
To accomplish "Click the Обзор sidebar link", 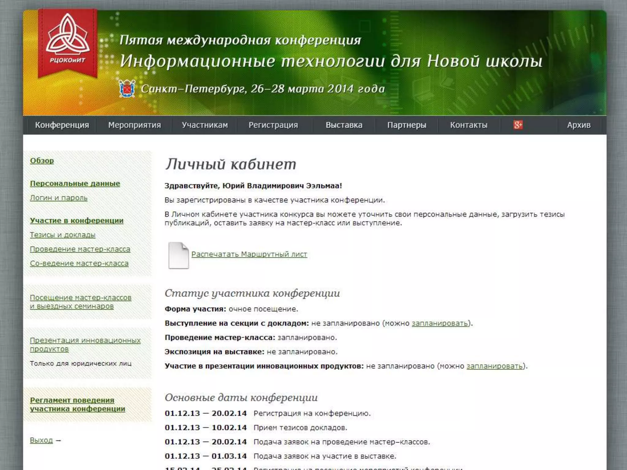I will (x=42, y=161).
